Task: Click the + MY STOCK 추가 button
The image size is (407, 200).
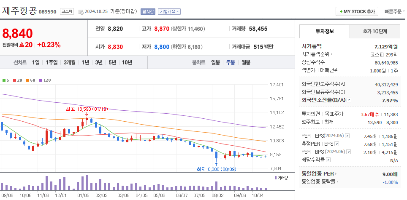Action: tap(357, 12)
